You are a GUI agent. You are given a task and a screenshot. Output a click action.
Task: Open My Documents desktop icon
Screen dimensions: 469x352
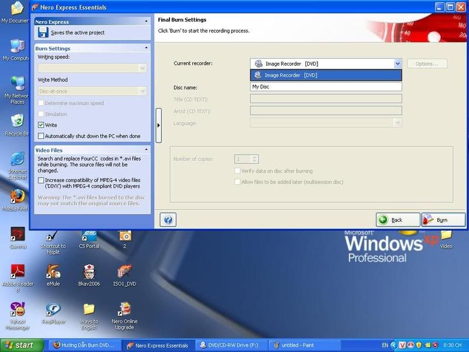coord(16,12)
